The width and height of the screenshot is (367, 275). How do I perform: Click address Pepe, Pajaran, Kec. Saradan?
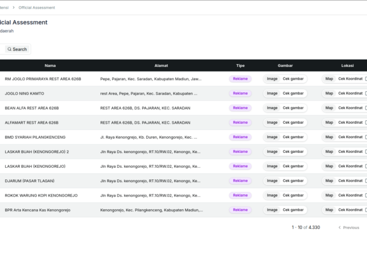[151, 79]
